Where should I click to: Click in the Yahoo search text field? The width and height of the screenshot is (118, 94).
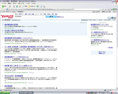[30, 16]
